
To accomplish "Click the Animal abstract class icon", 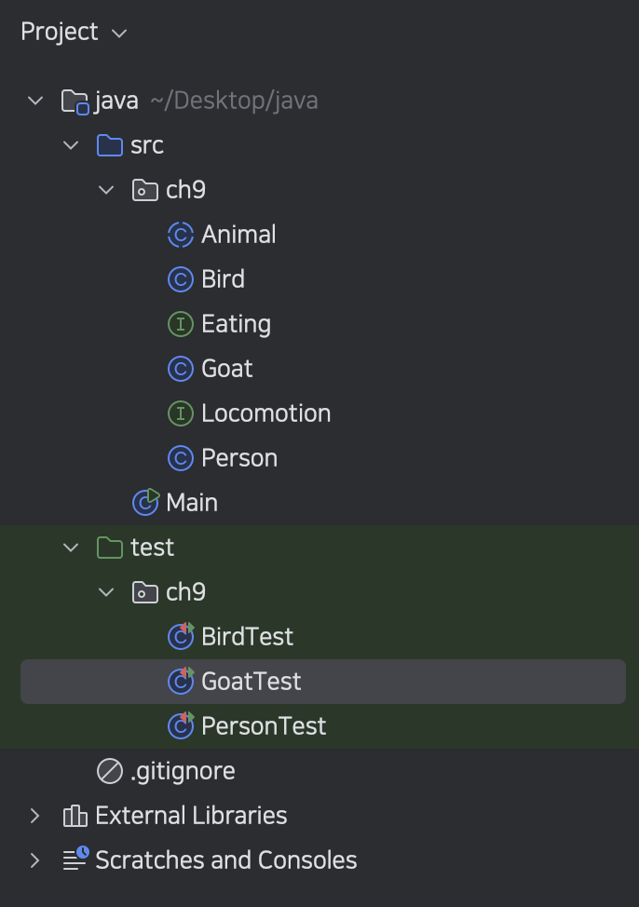I will pos(180,235).
